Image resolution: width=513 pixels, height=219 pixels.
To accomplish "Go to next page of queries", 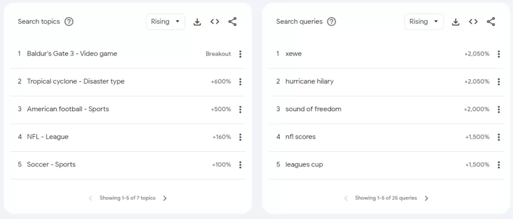I will 426,198.
